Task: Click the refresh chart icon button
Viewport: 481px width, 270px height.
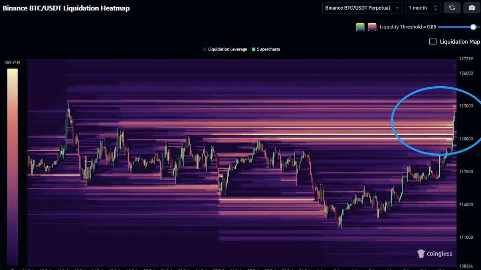Action: click(452, 8)
